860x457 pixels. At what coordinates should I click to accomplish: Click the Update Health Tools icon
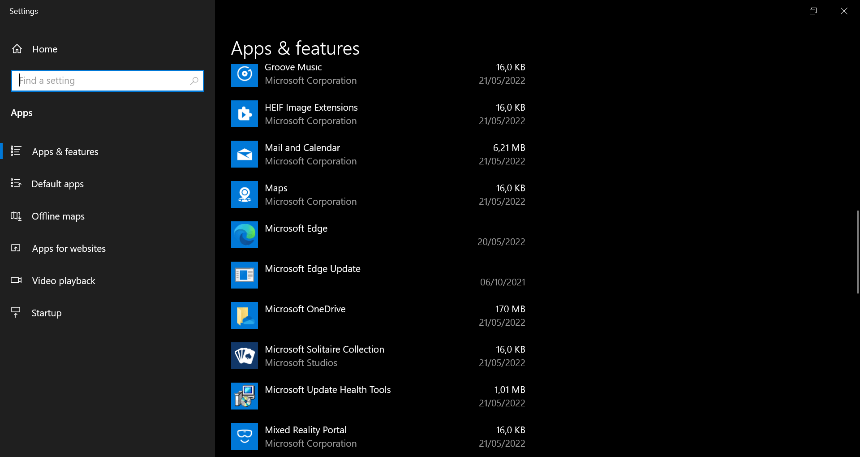pos(245,396)
